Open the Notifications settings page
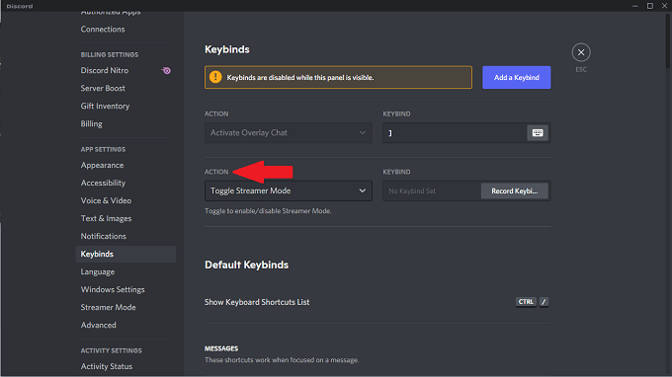This screenshot has width=672, height=377. (104, 236)
